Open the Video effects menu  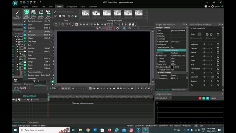[x=34, y=14]
